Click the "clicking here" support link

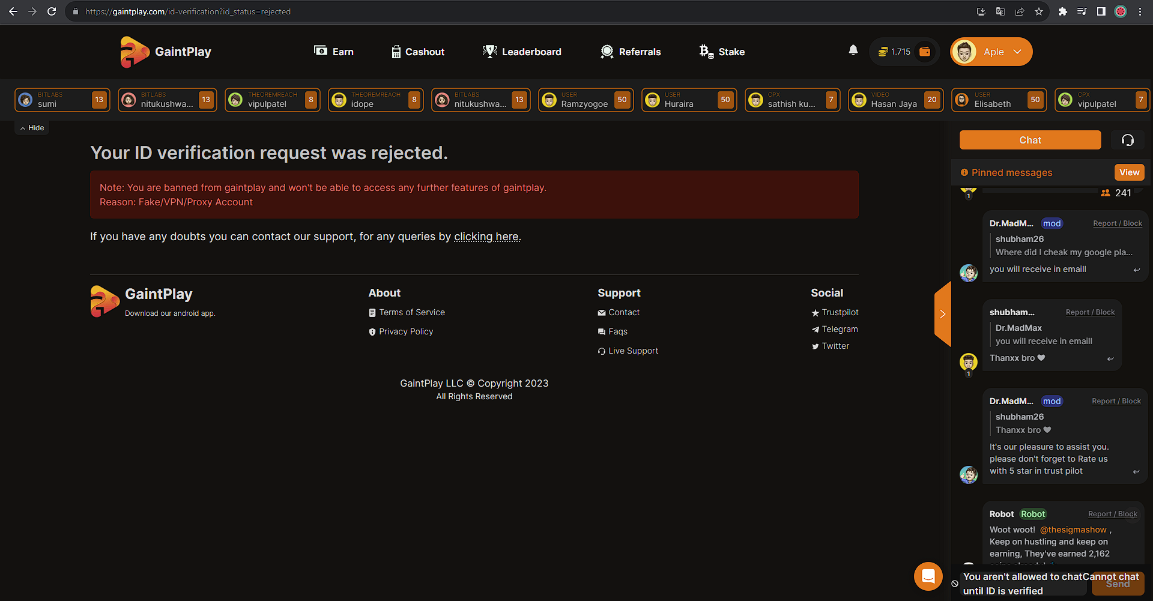[487, 237]
